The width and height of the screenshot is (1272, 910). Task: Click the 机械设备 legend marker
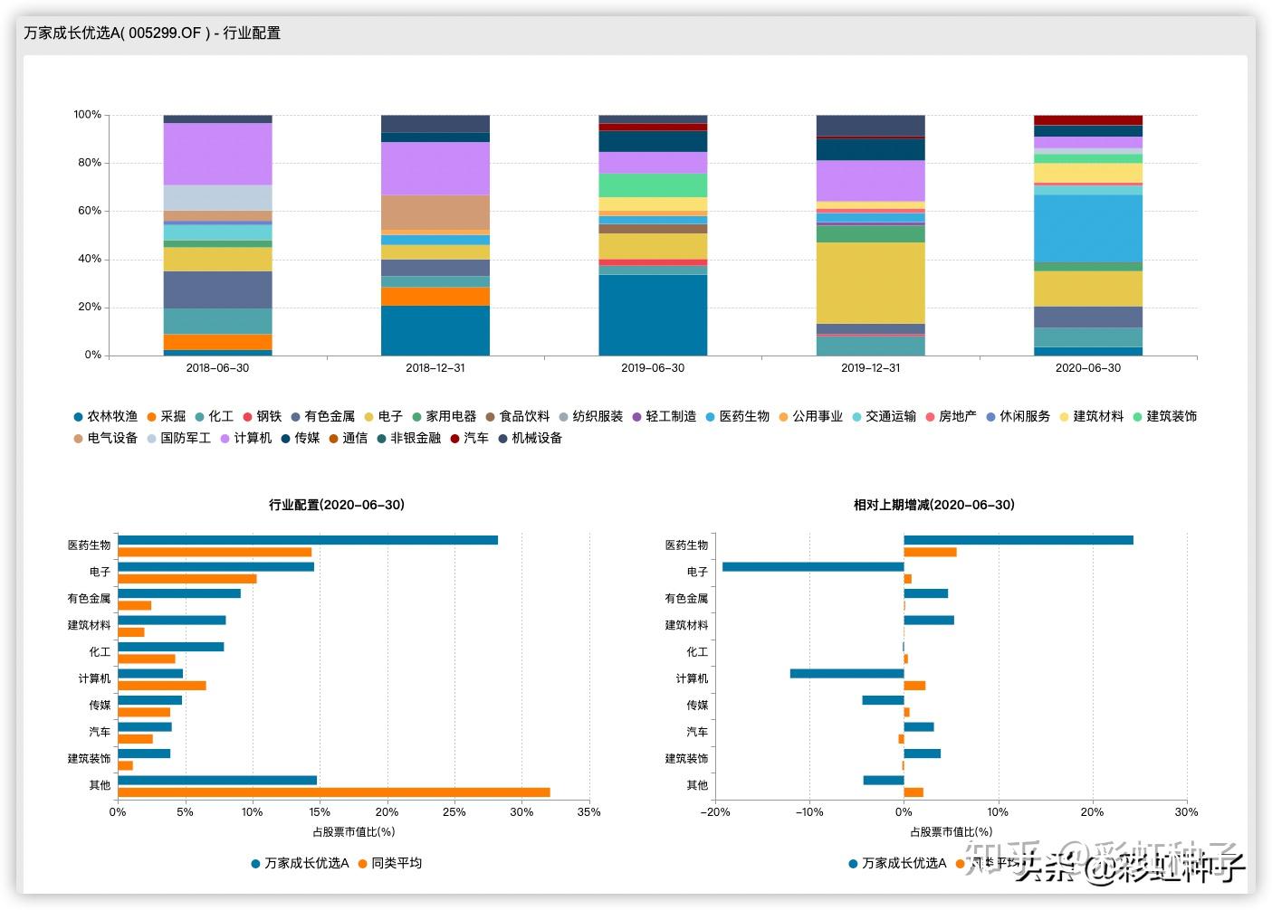(x=502, y=439)
